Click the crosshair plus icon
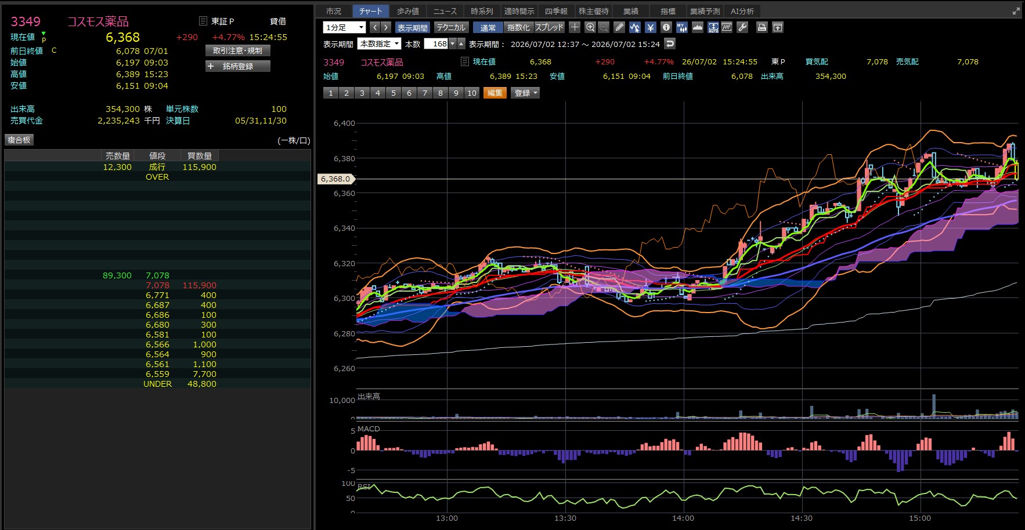 pyautogui.click(x=575, y=27)
